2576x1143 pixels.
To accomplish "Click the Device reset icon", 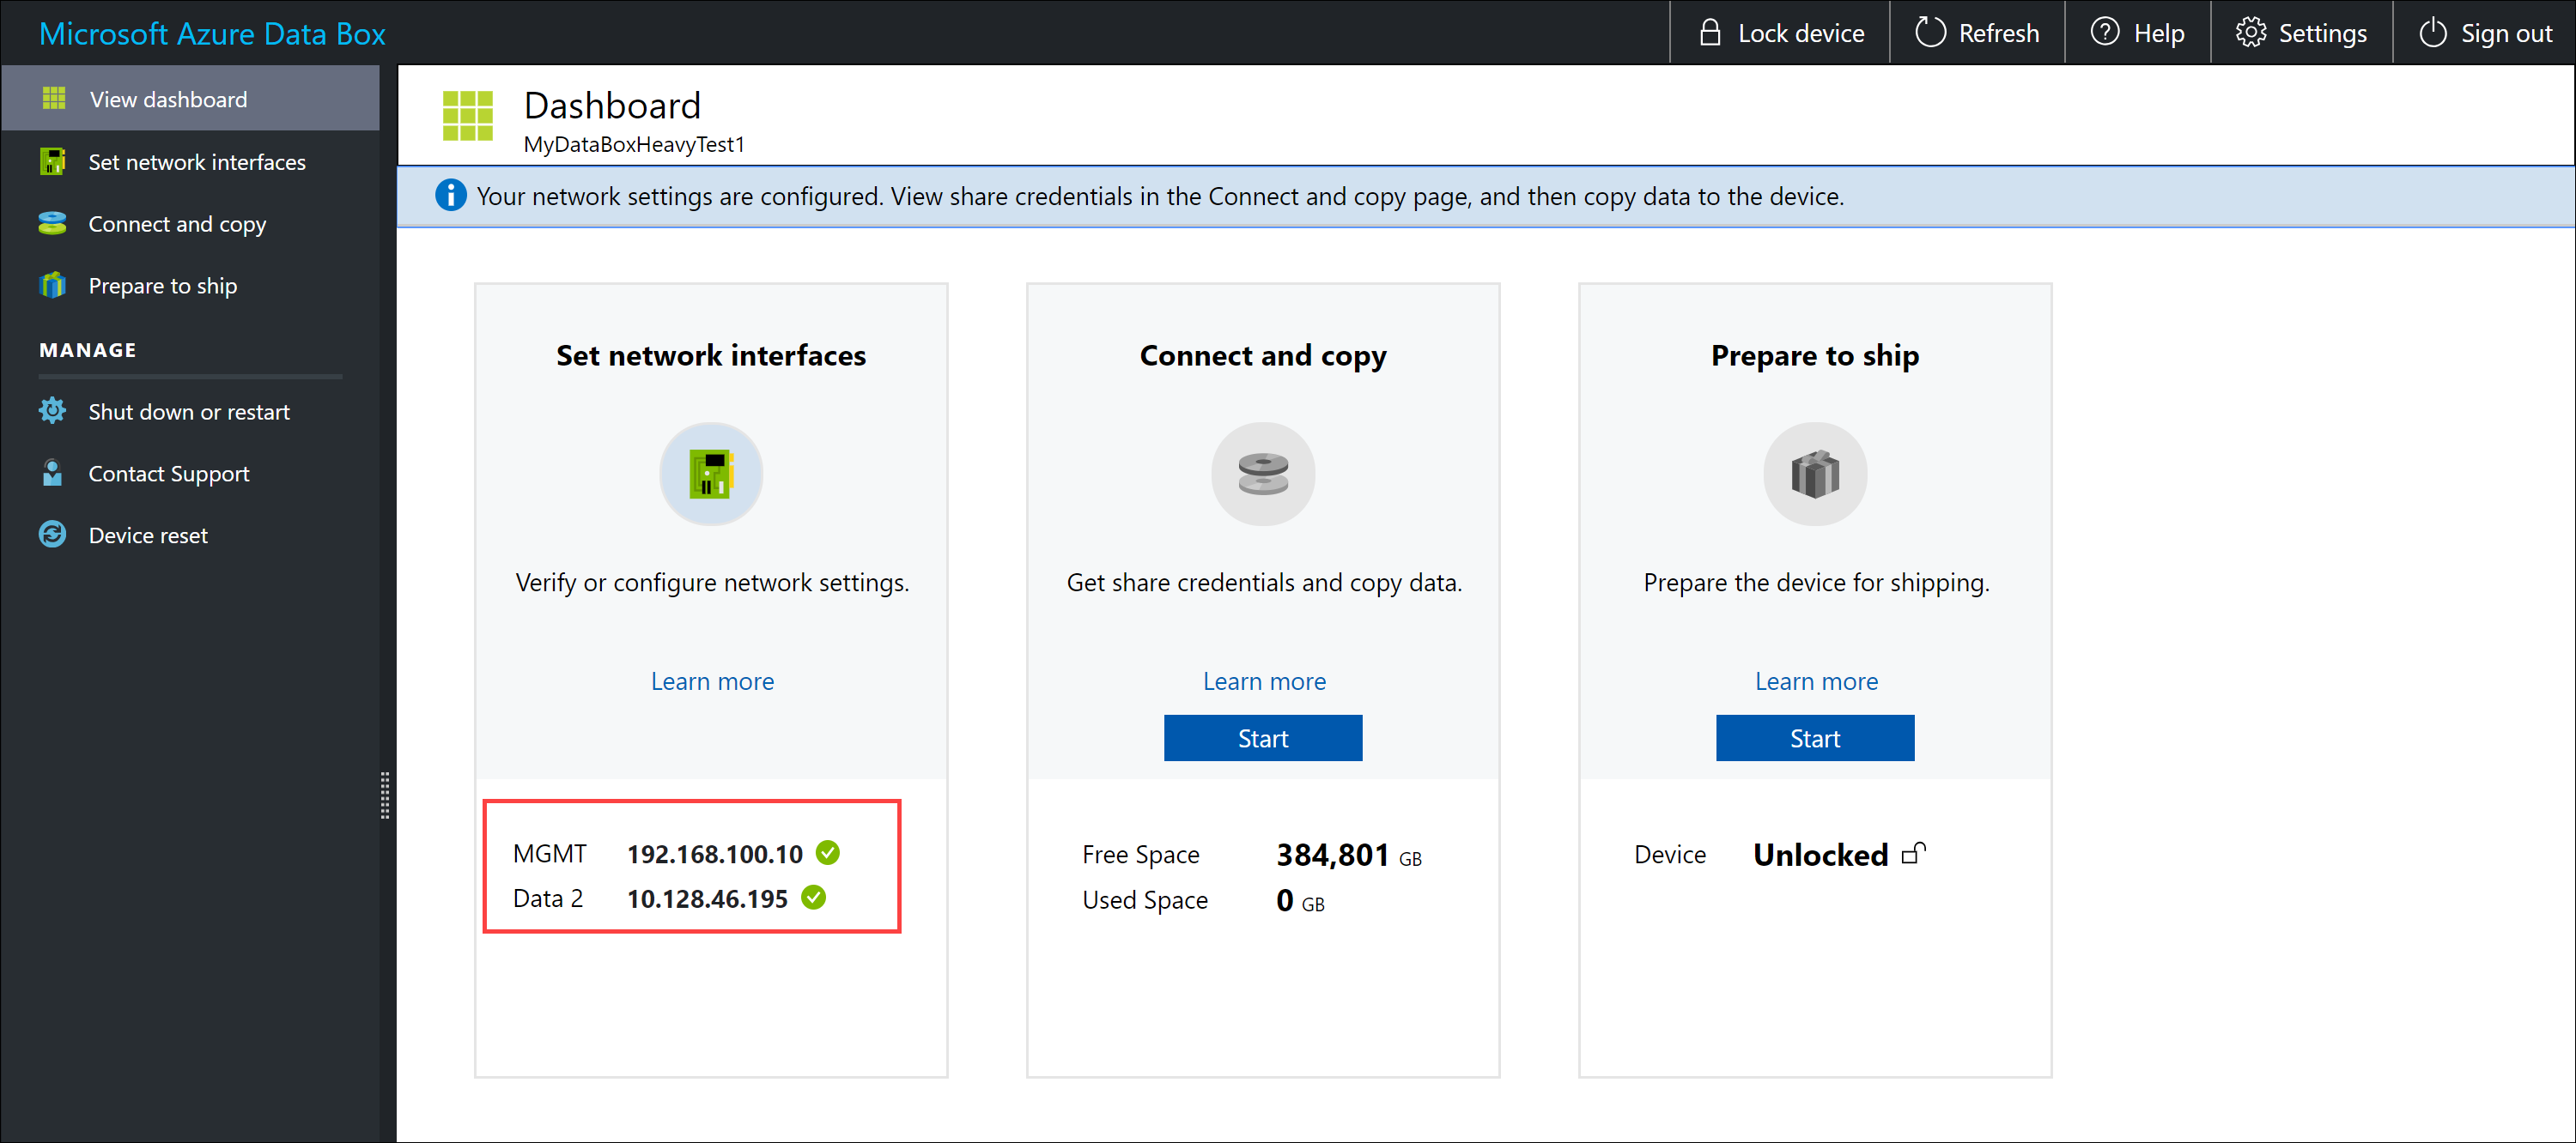I will point(52,535).
